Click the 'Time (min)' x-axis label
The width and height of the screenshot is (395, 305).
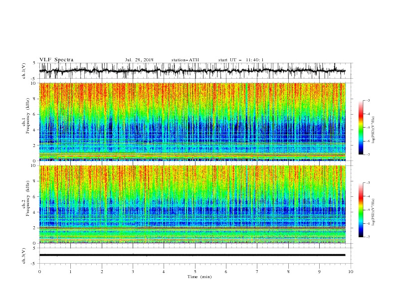[x=199, y=277]
